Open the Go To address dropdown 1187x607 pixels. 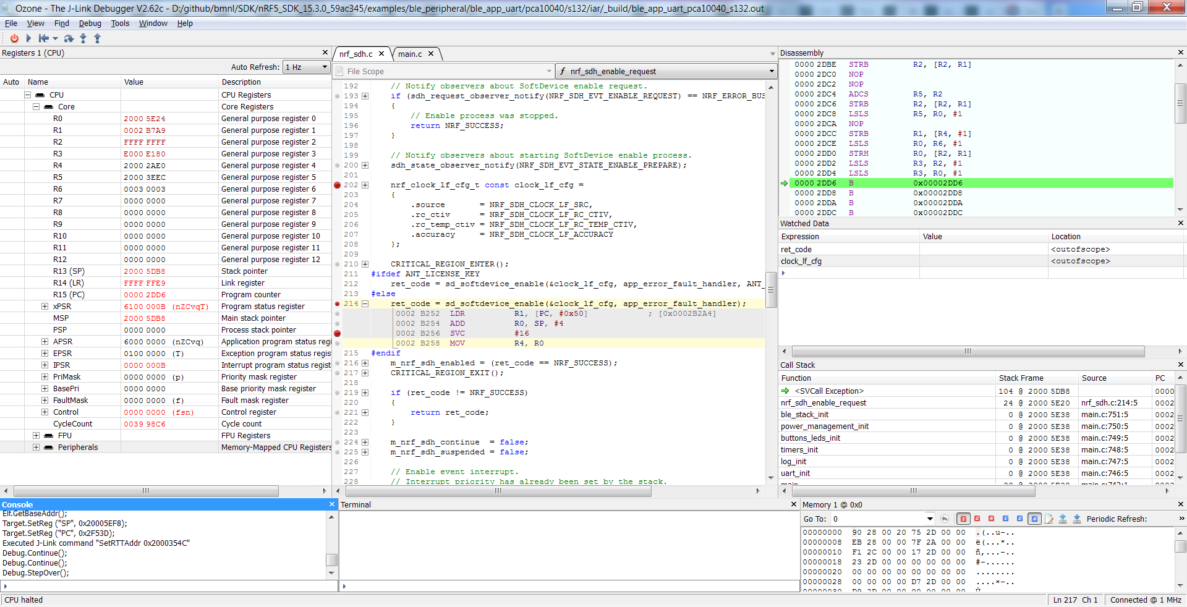coord(930,519)
